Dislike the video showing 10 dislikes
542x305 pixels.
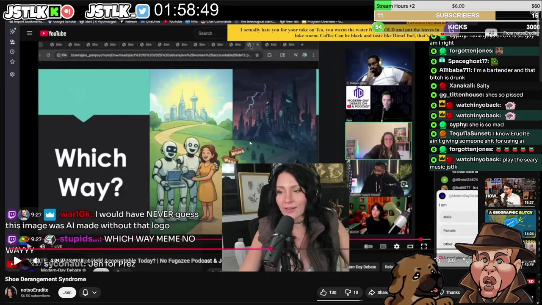pyautogui.click(x=351, y=292)
